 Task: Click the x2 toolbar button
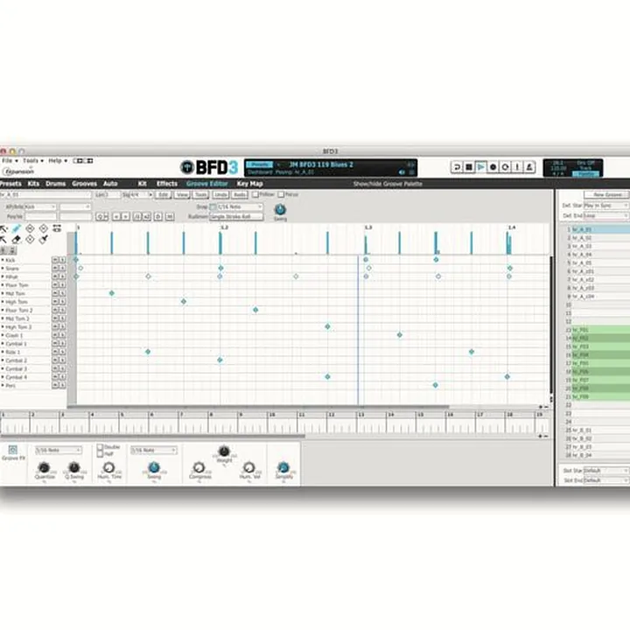pyautogui.click(x=147, y=217)
